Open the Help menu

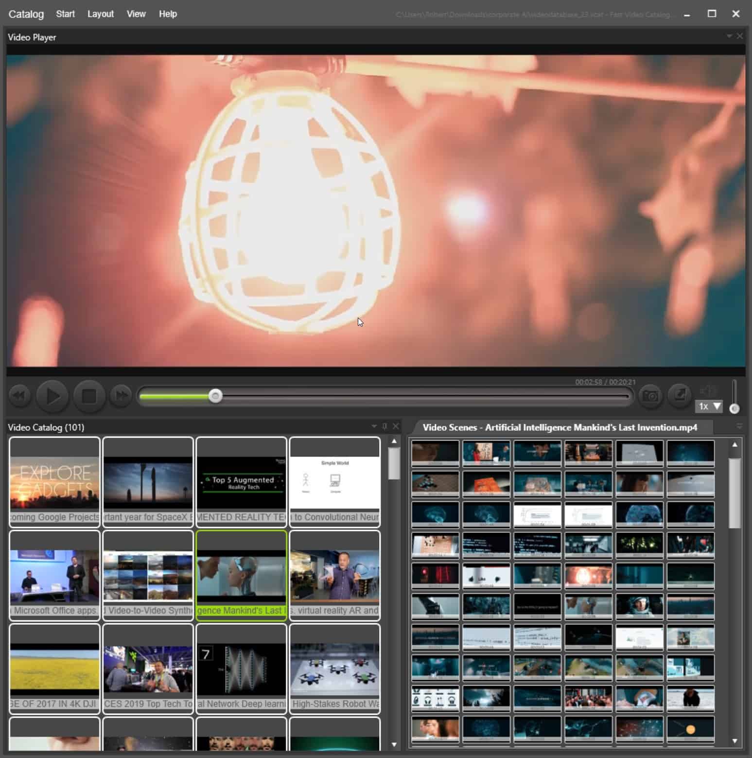click(x=168, y=14)
